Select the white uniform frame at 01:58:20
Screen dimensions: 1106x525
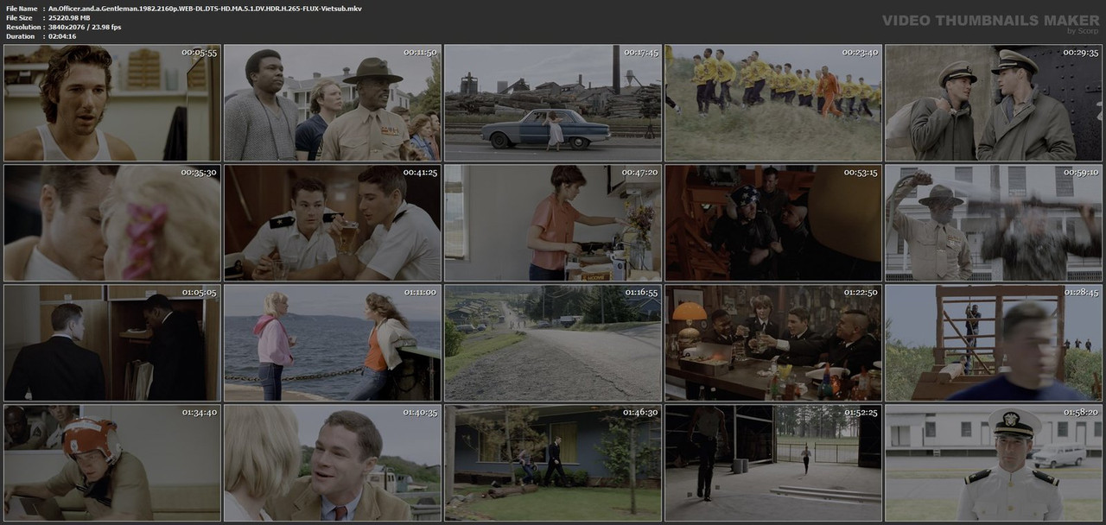[x=994, y=463]
